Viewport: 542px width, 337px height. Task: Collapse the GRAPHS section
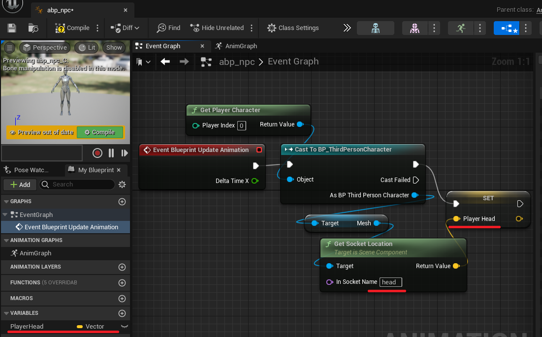click(6, 201)
